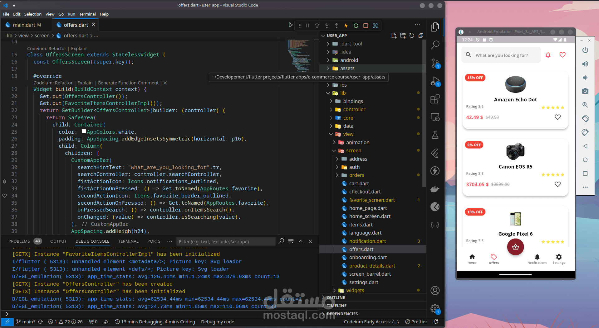Click the red cart floating button
Image resolution: width=599 pixels, height=328 pixels.
[x=515, y=247]
